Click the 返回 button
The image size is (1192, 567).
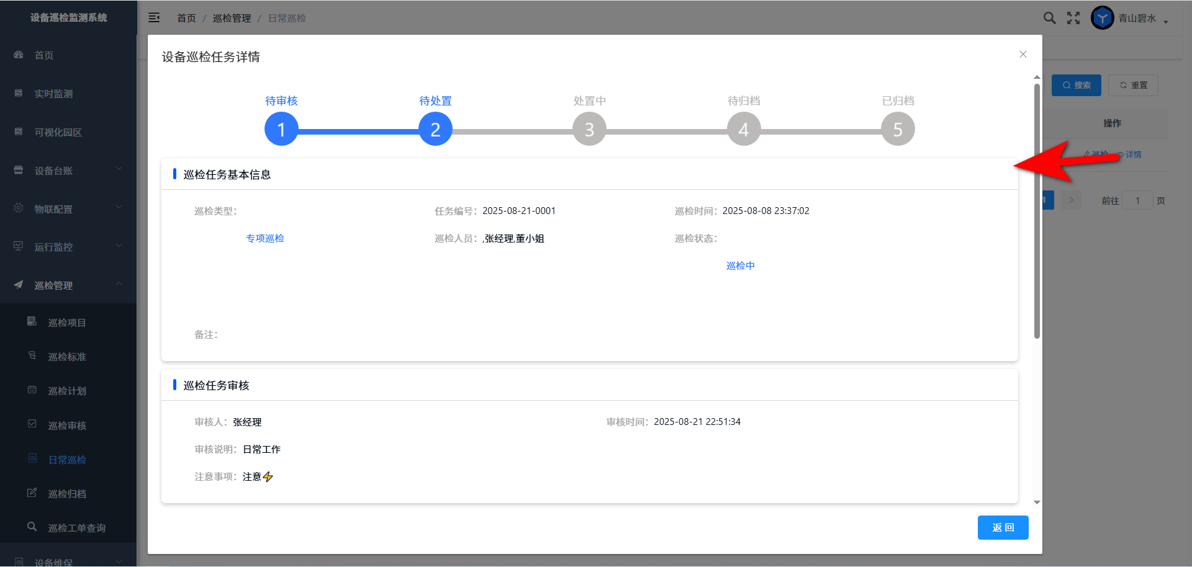[1003, 527]
